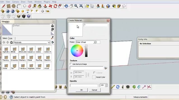Image resolution: width=179 pixels, height=100 pixels.
Task: Select the Orbit tool
Action: (66, 6)
